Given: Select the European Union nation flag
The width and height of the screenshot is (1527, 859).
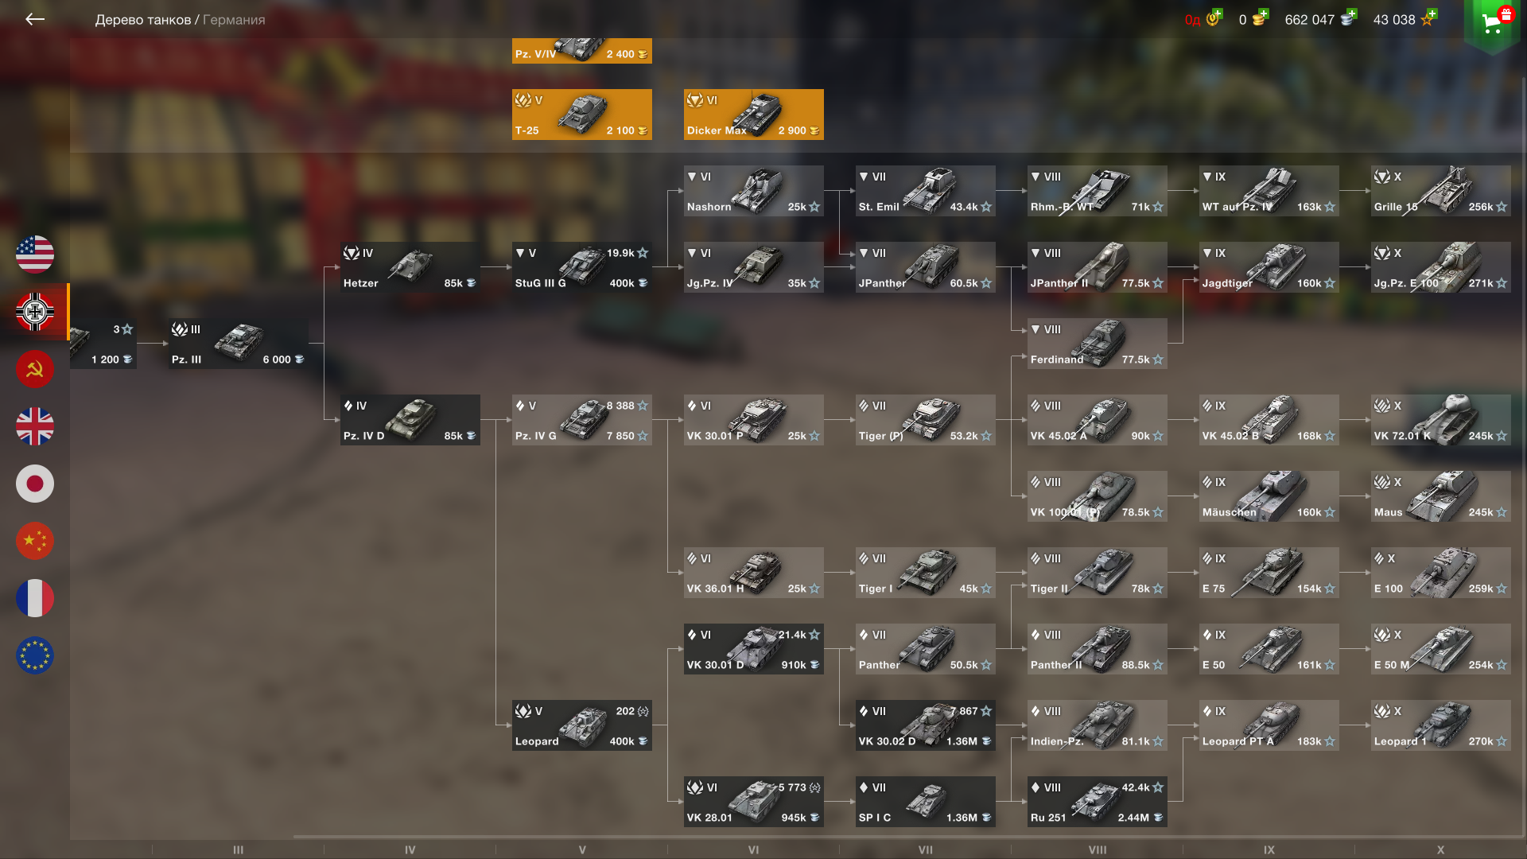Looking at the screenshot, I should tap(35, 655).
